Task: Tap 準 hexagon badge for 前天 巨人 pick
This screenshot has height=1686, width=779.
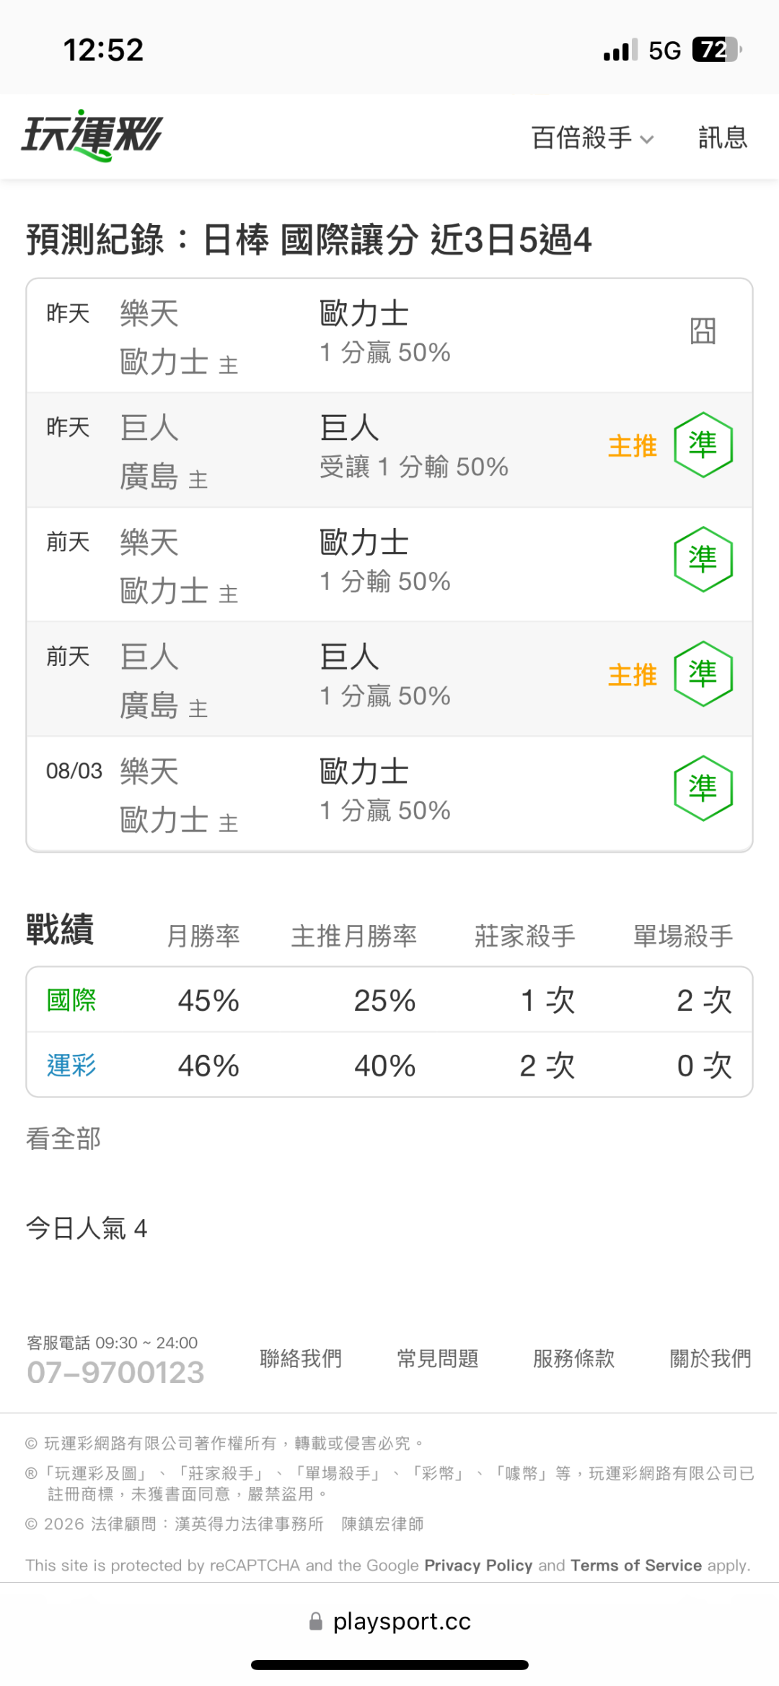Action: [x=703, y=674]
